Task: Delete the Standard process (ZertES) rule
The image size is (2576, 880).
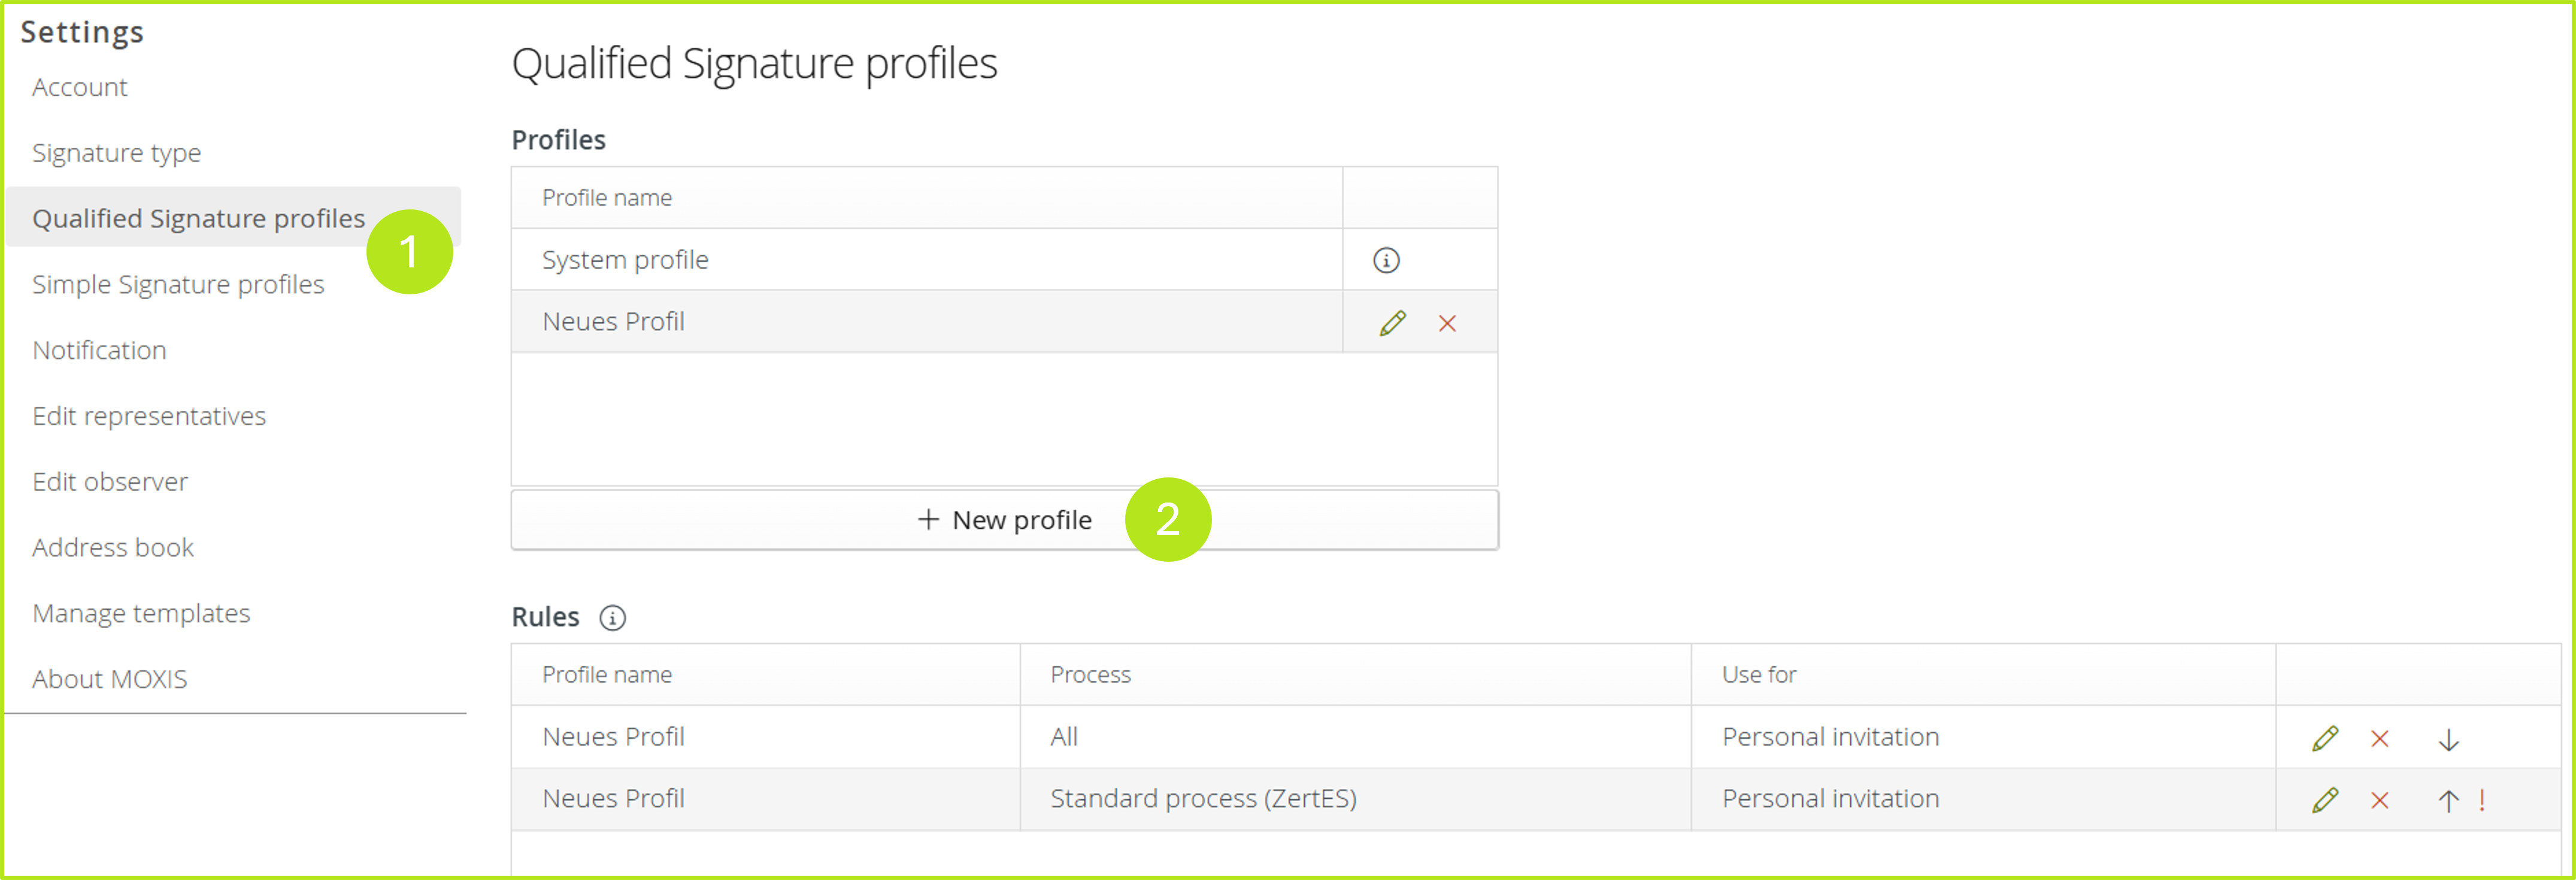Action: [x=2380, y=799]
